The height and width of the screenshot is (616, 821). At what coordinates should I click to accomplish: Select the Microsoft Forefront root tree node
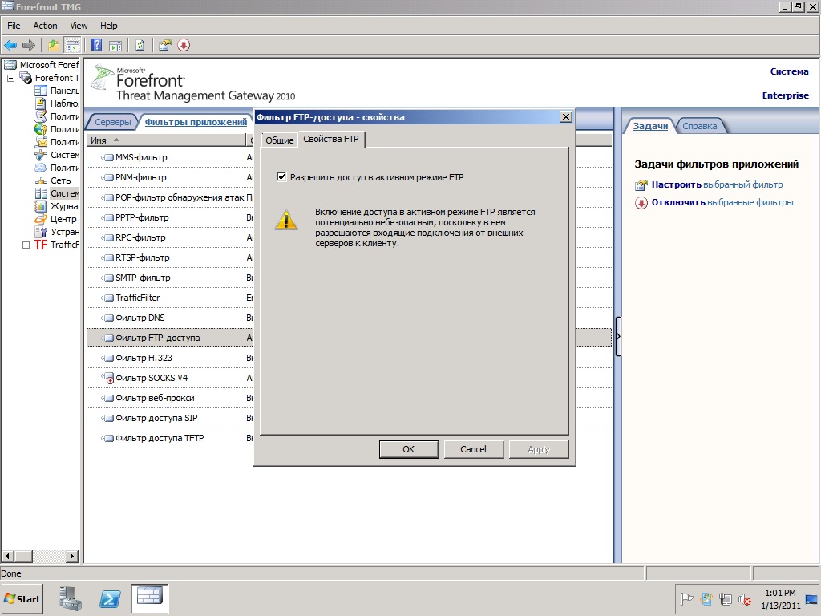click(x=42, y=65)
